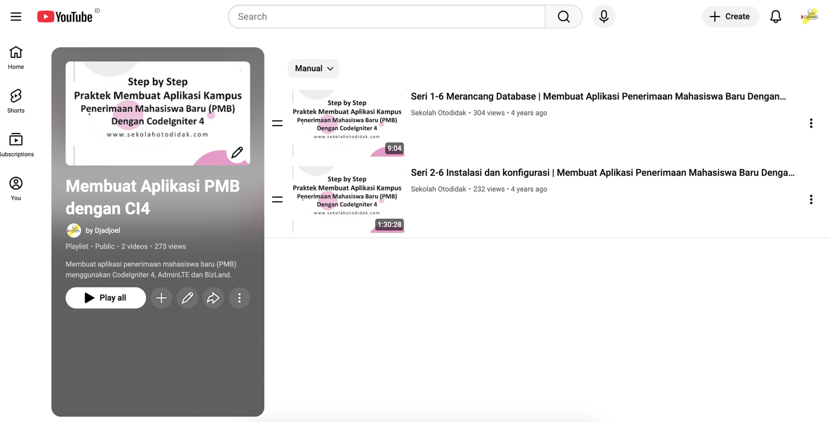
Task: Open Sekolah Otodidak channel on Seri 1-6
Action: (x=438, y=113)
